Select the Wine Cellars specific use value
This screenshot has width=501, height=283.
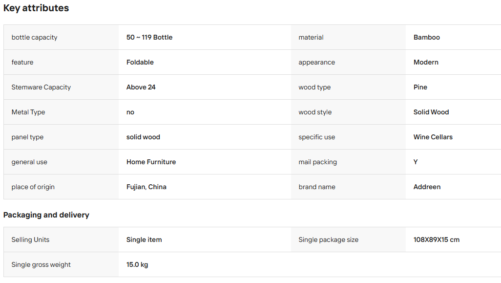[x=433, y=137]
